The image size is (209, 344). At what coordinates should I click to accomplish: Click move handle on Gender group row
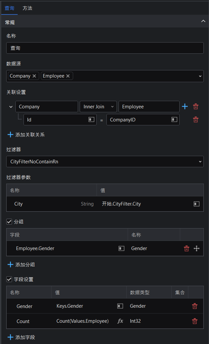197,248
